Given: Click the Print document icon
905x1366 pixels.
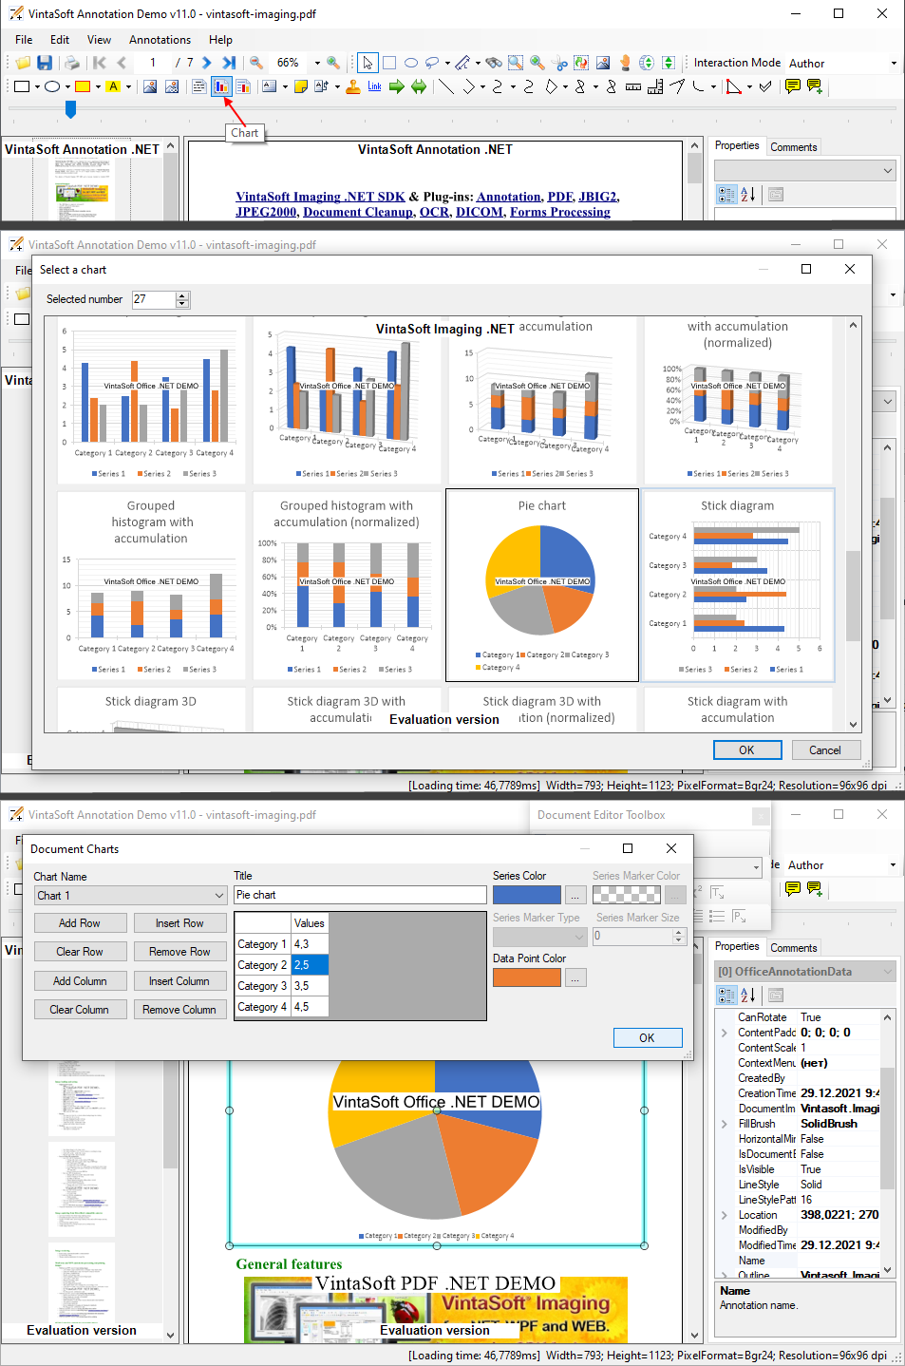Looking at the screenshot, I should [72, 63].
